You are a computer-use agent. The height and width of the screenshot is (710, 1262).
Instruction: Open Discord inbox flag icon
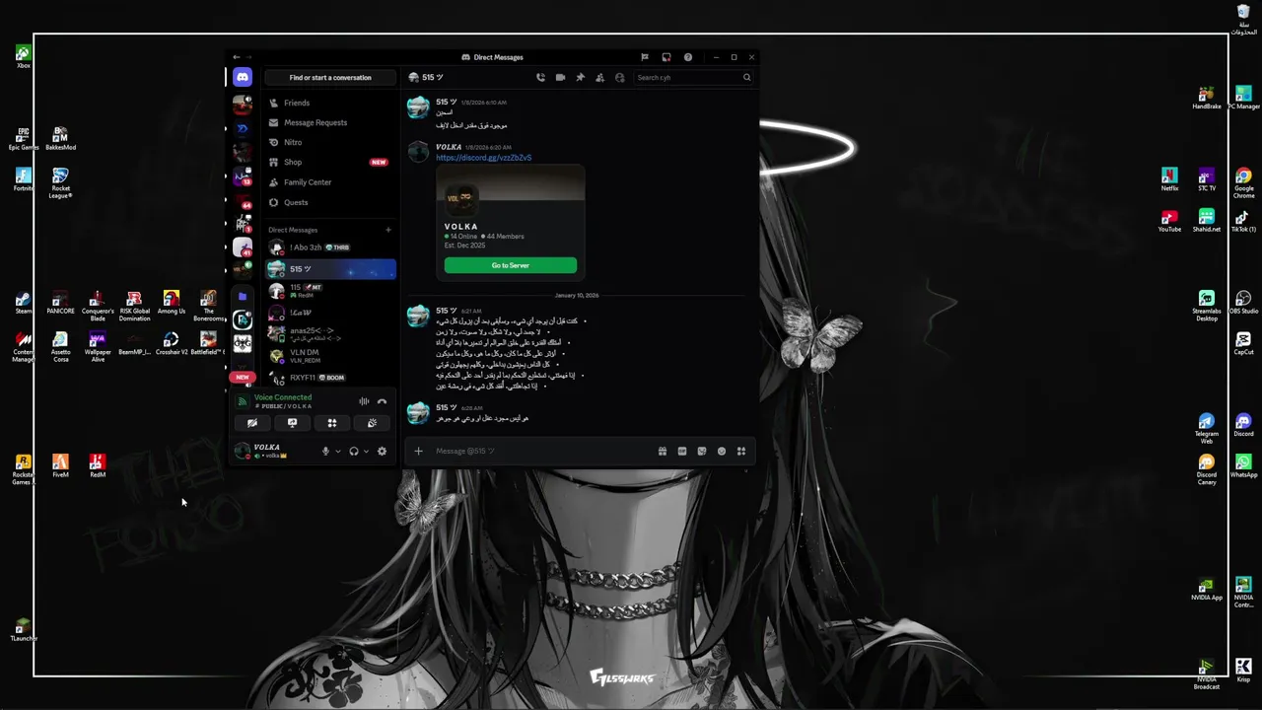coord(645,57)
